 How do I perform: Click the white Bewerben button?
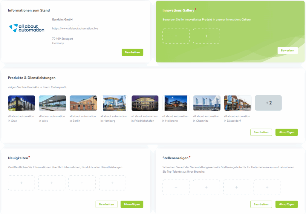[x=287, y=50]
